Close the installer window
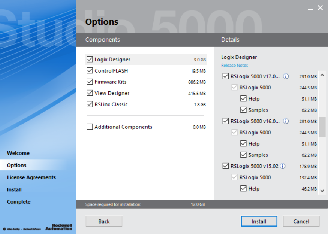This screenshot has width=328, height=234. click(x=320, y=8)
